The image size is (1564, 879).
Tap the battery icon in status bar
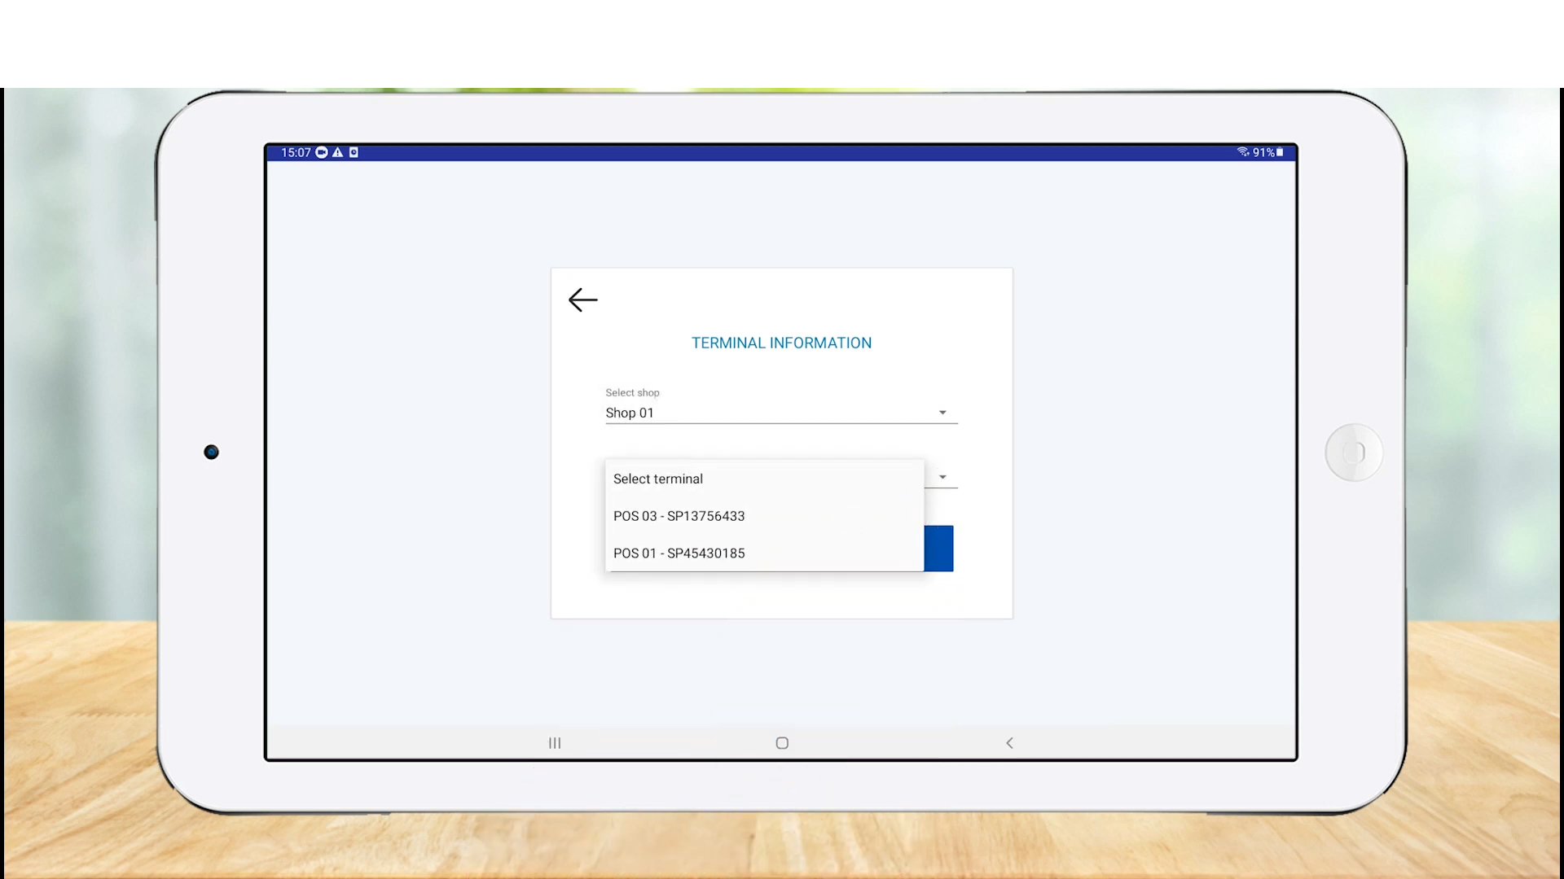tap(1280, 152)
